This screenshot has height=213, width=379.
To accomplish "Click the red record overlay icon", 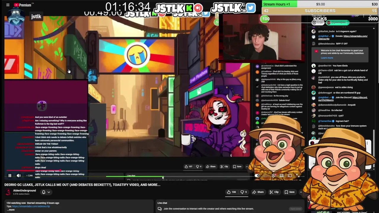I will coord(198,8).
